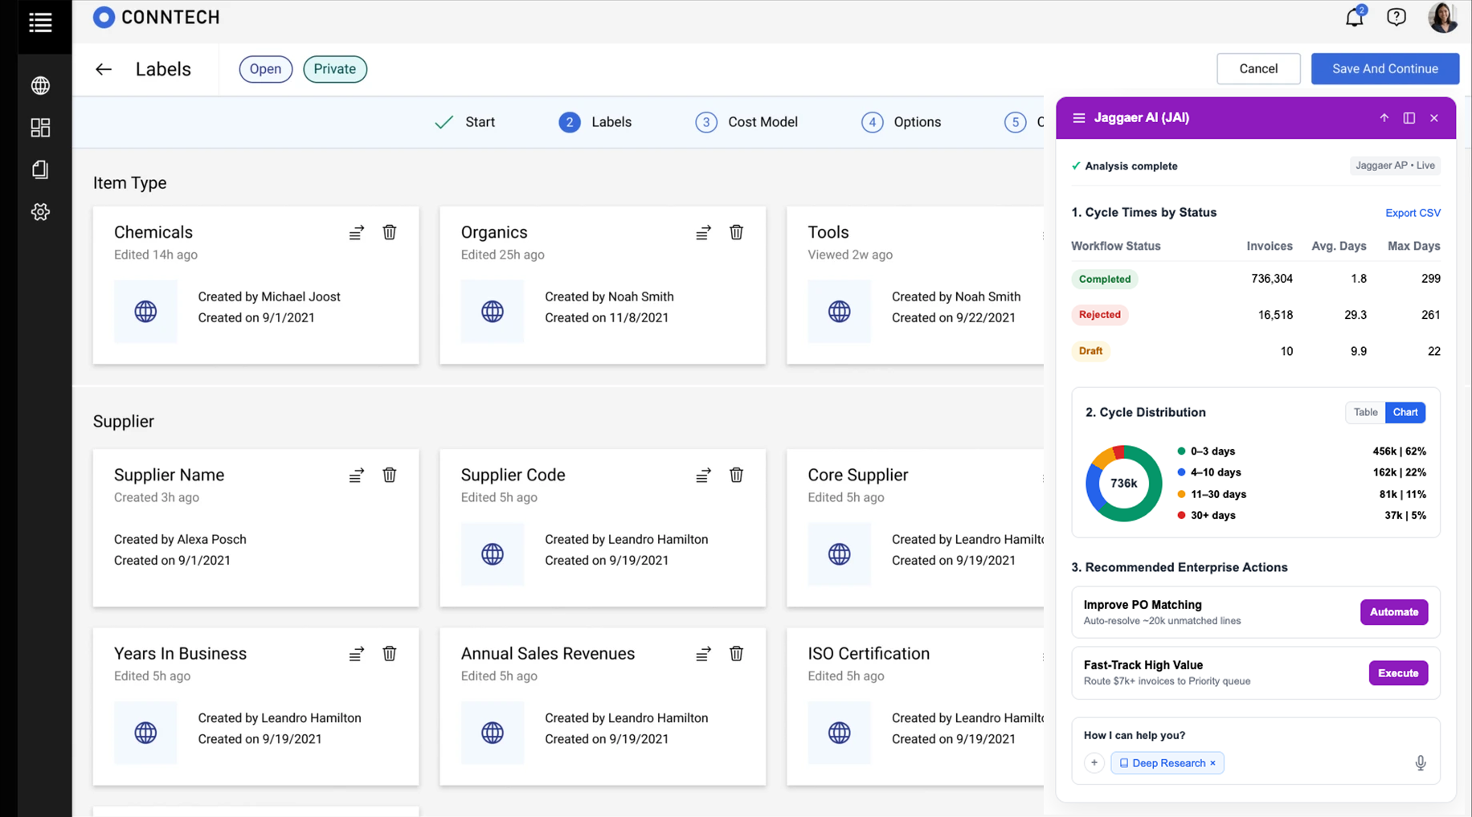
Task: Go back using the arrow beside Labels
Action: click(104, 69)
